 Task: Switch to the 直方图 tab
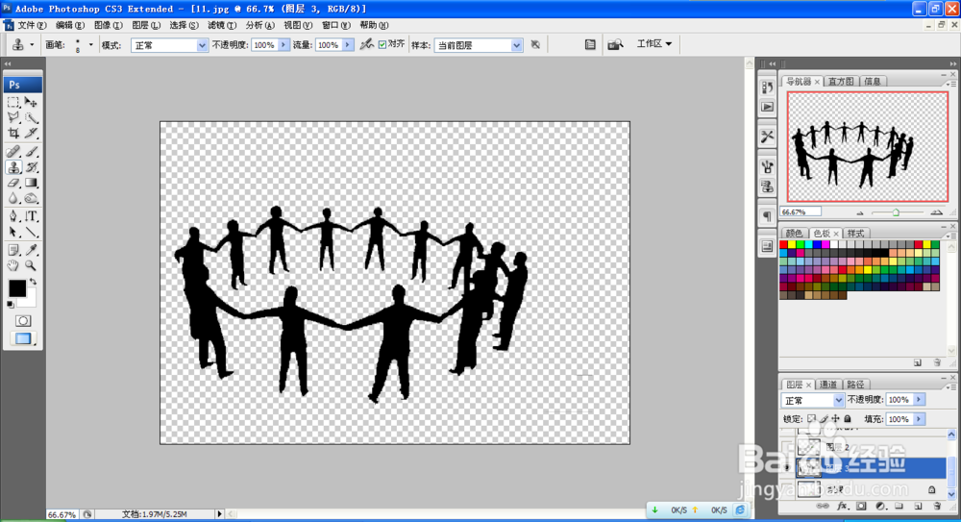point(840,82)
